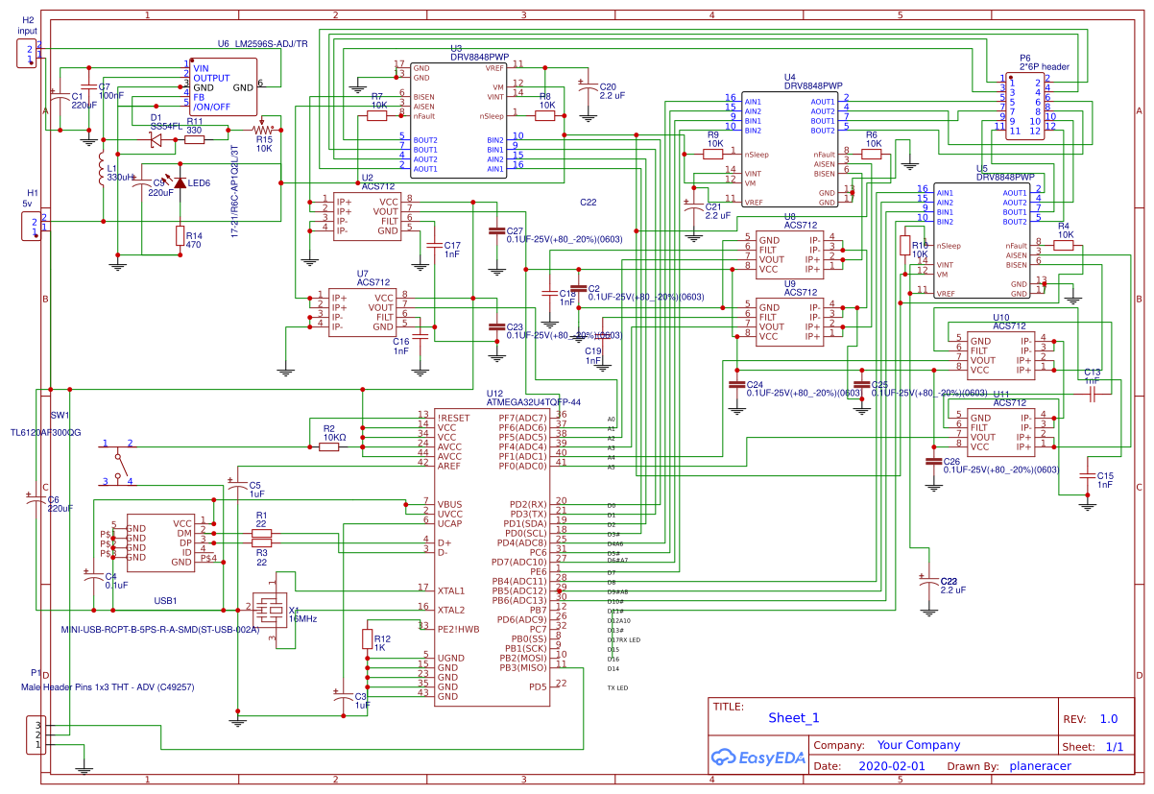Click the OUTPUT pin label on U6
The image size is (1154, 794).
click(212, 78)
